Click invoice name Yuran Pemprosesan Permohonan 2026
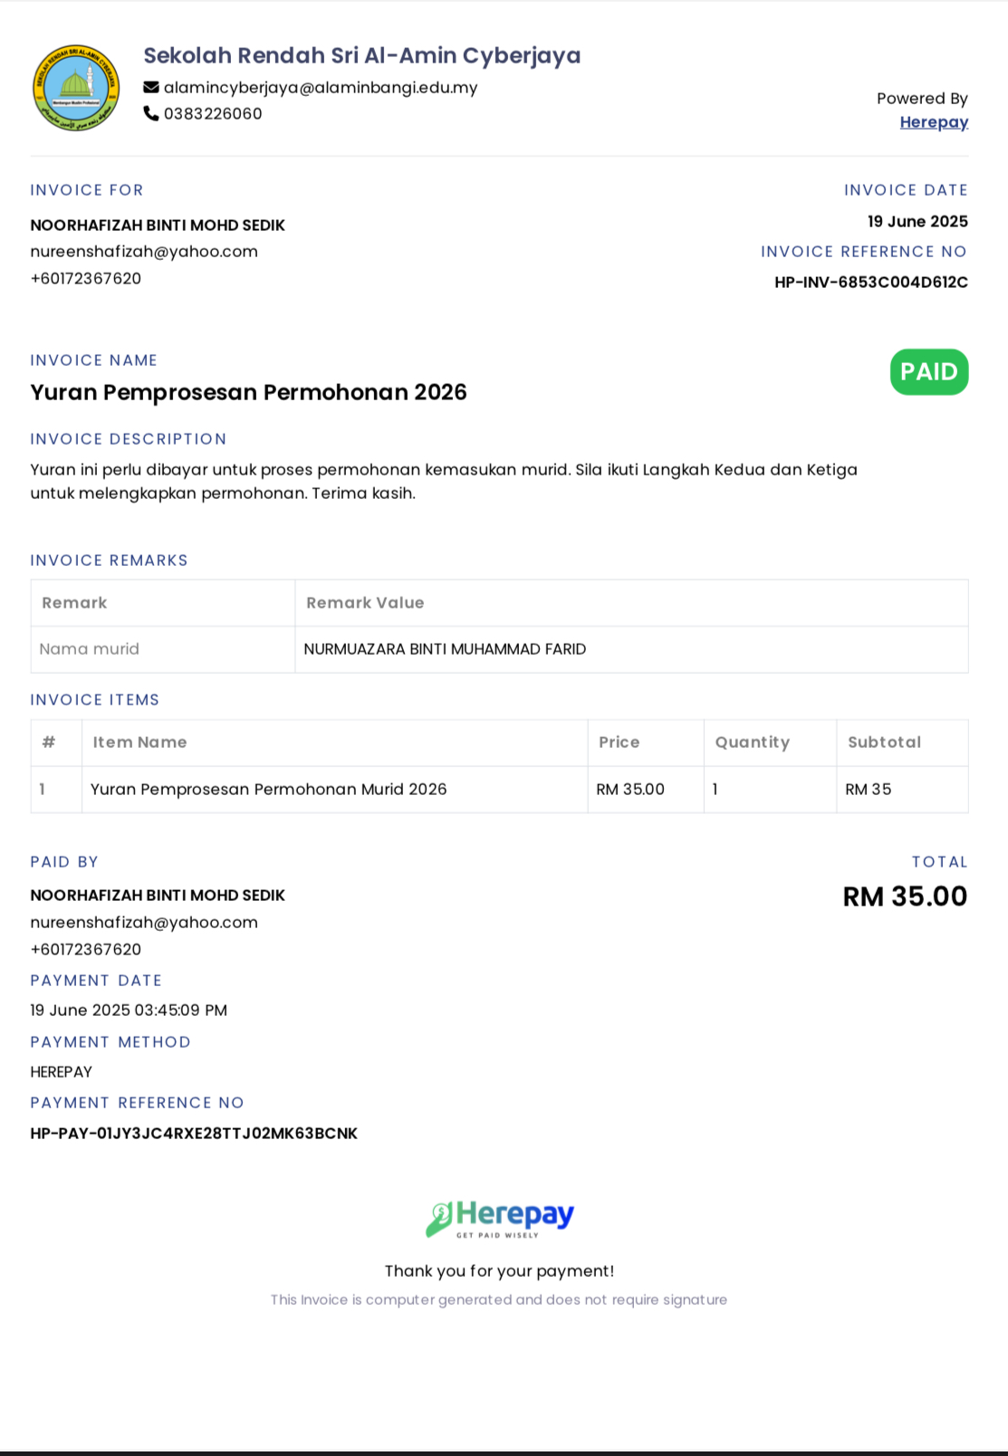This screenshot has height=1456, width=1008. 249,392
